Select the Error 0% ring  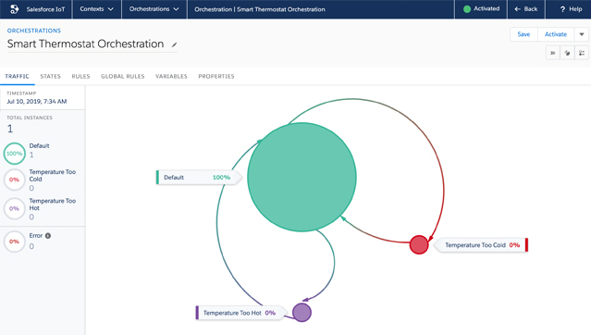tap(14, 242)
